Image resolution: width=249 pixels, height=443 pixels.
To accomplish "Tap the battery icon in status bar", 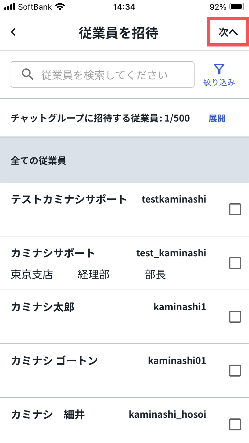I will (237, 7).
